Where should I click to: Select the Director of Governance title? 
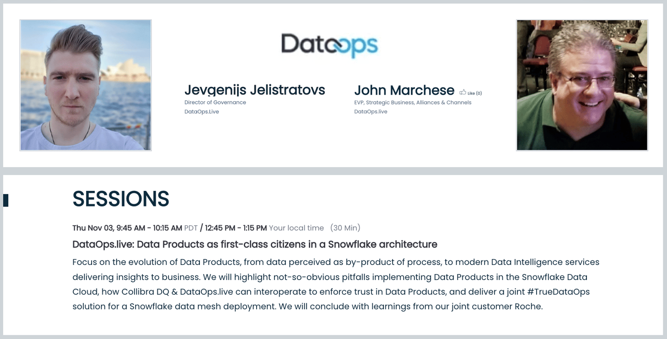(x=215, y=102)
